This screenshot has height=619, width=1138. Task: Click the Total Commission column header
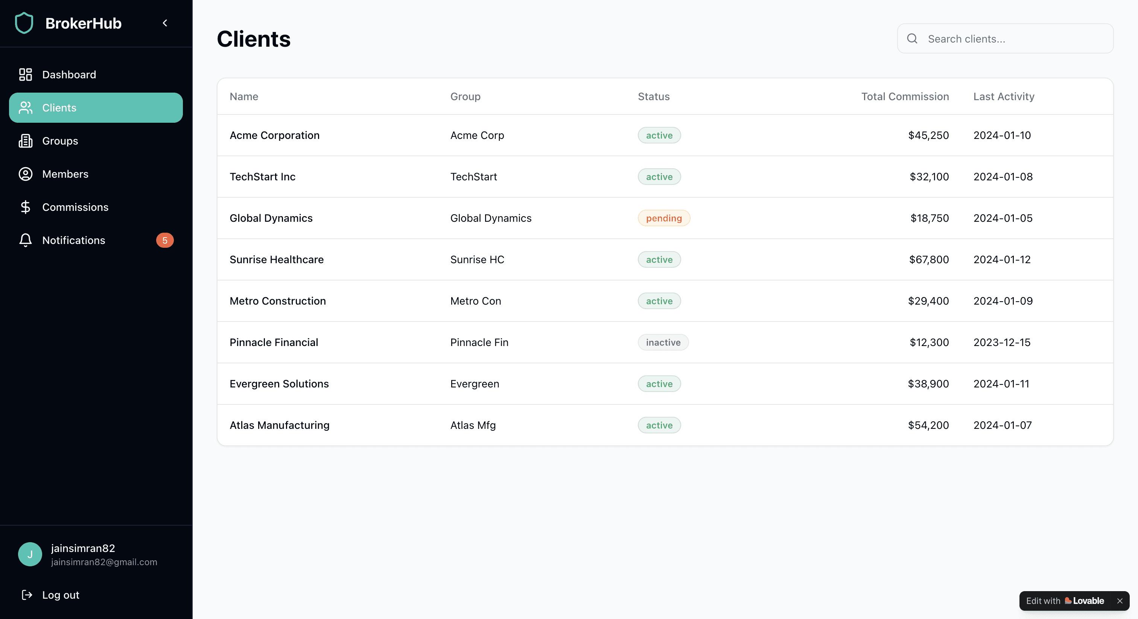(905, 96)
